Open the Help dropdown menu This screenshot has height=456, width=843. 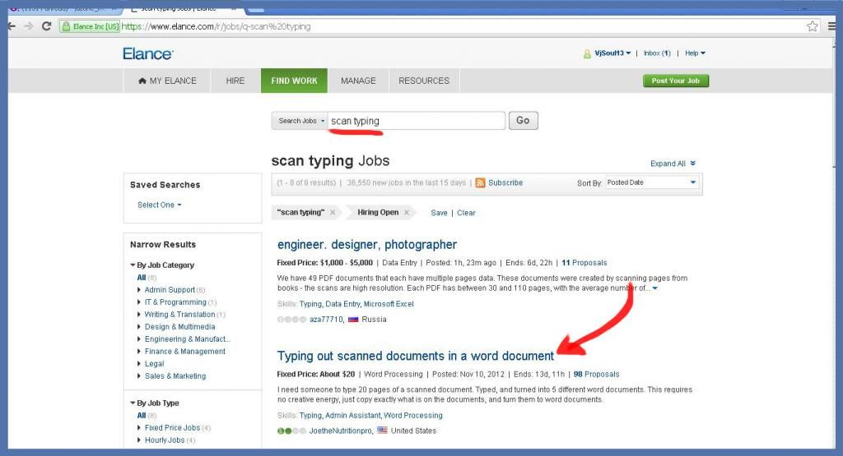[x=695, y=53]
